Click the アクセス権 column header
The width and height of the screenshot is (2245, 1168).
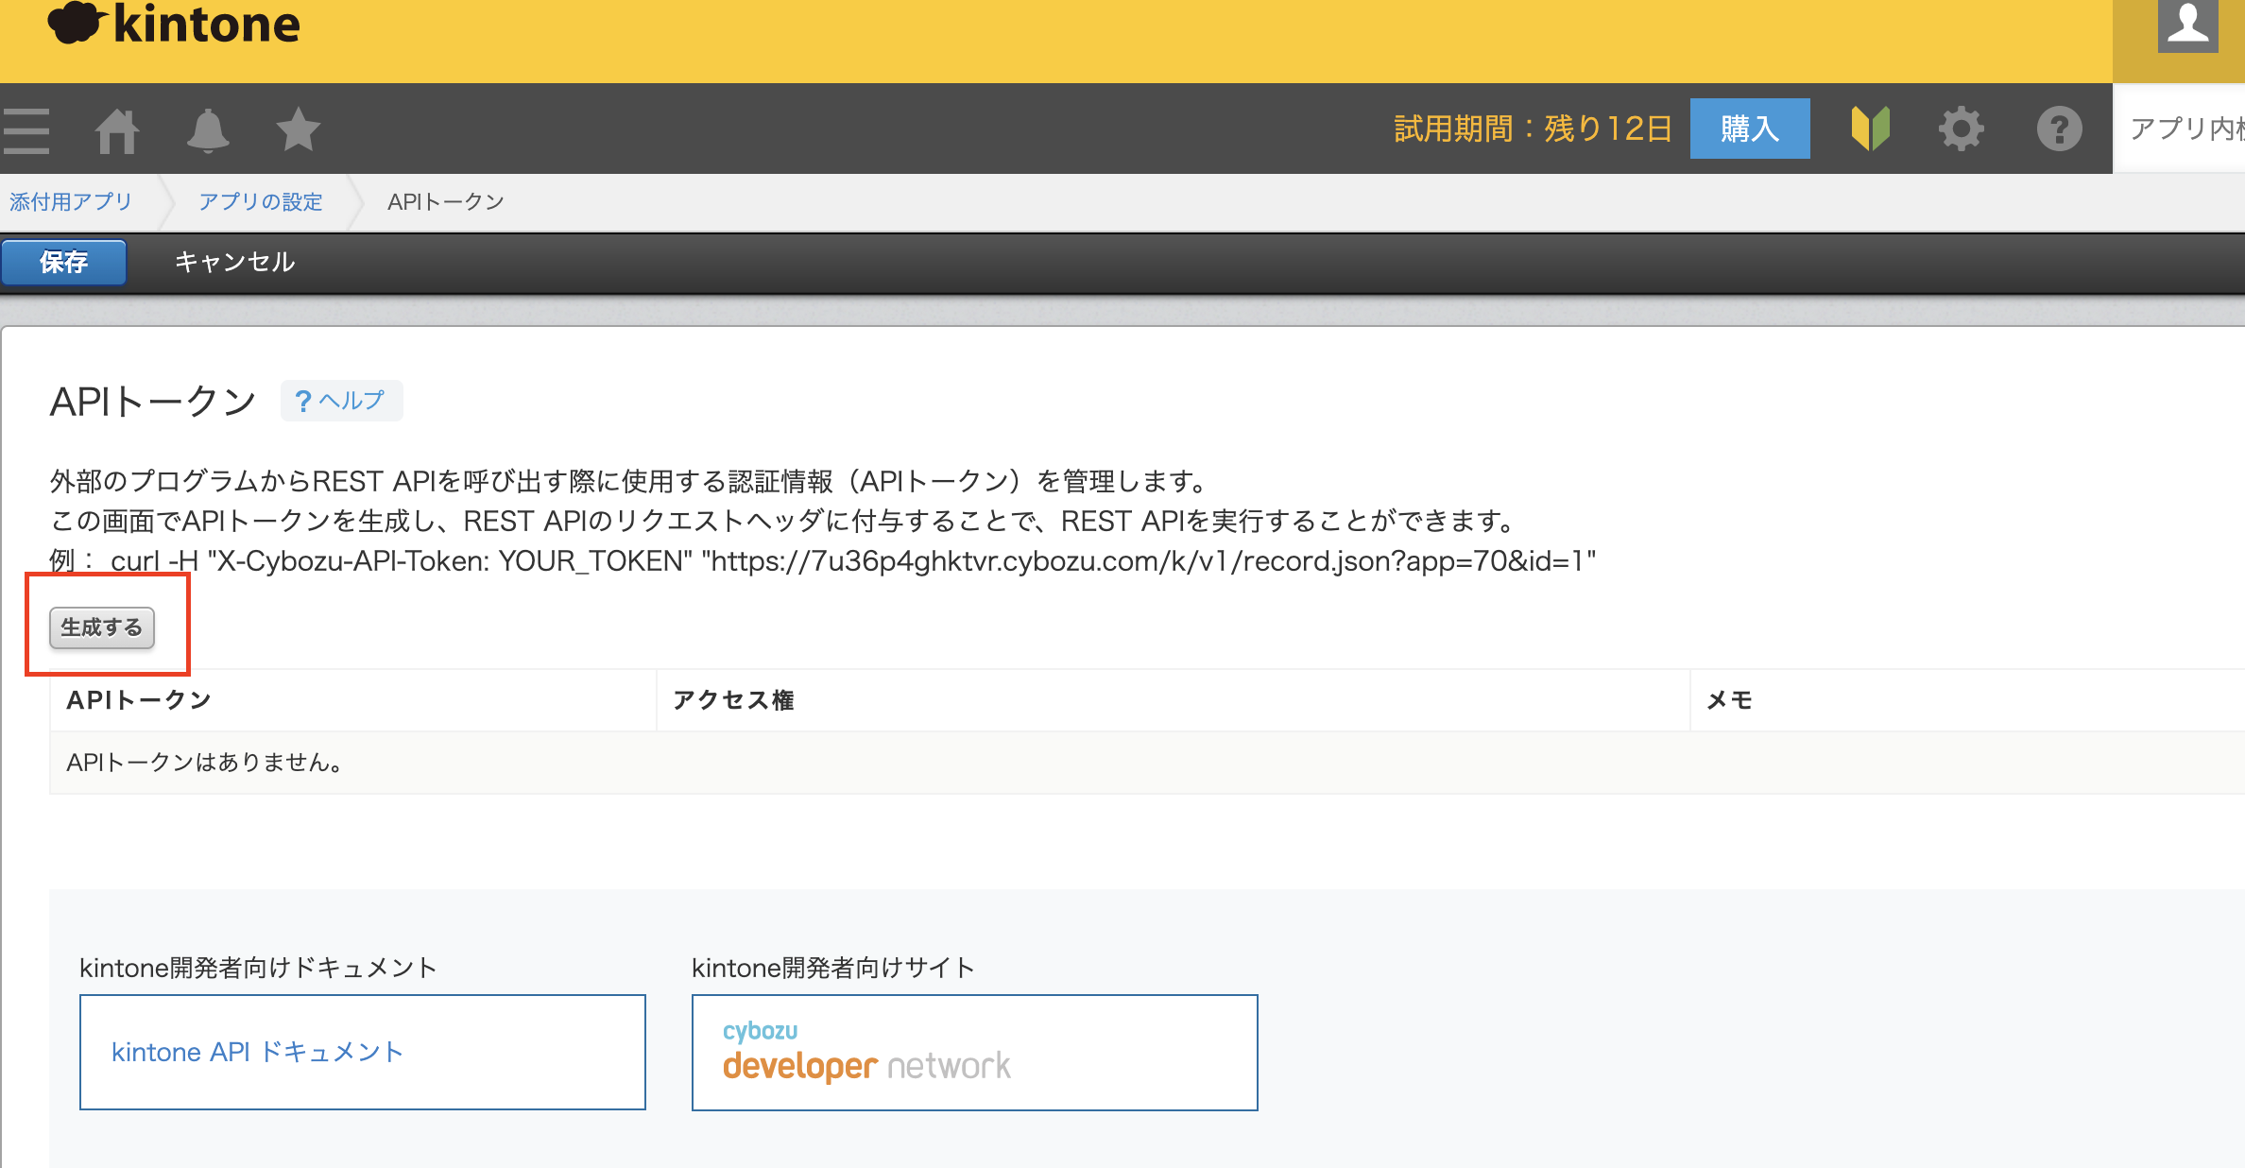(733, 700)
